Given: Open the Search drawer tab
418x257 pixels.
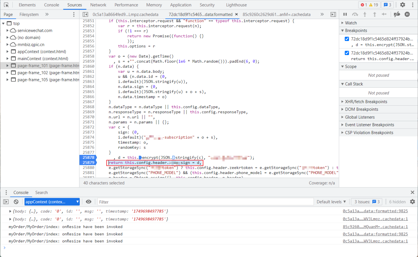Looking at the screenshot, I should point(41,193).
